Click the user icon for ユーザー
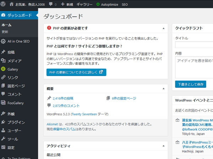Screen dimensions: 213x159 pos(3,130)
